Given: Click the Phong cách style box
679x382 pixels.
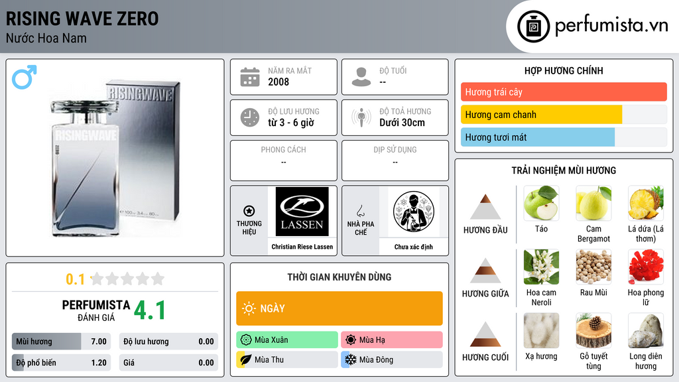Looking at the screenshot, I should point(284,160).
